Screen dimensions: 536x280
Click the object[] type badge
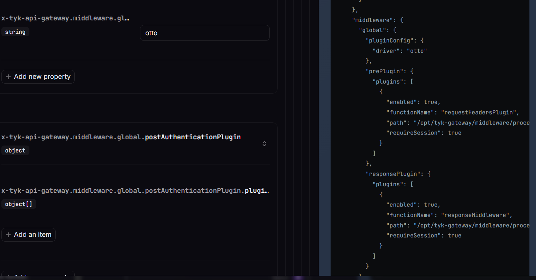19,204
